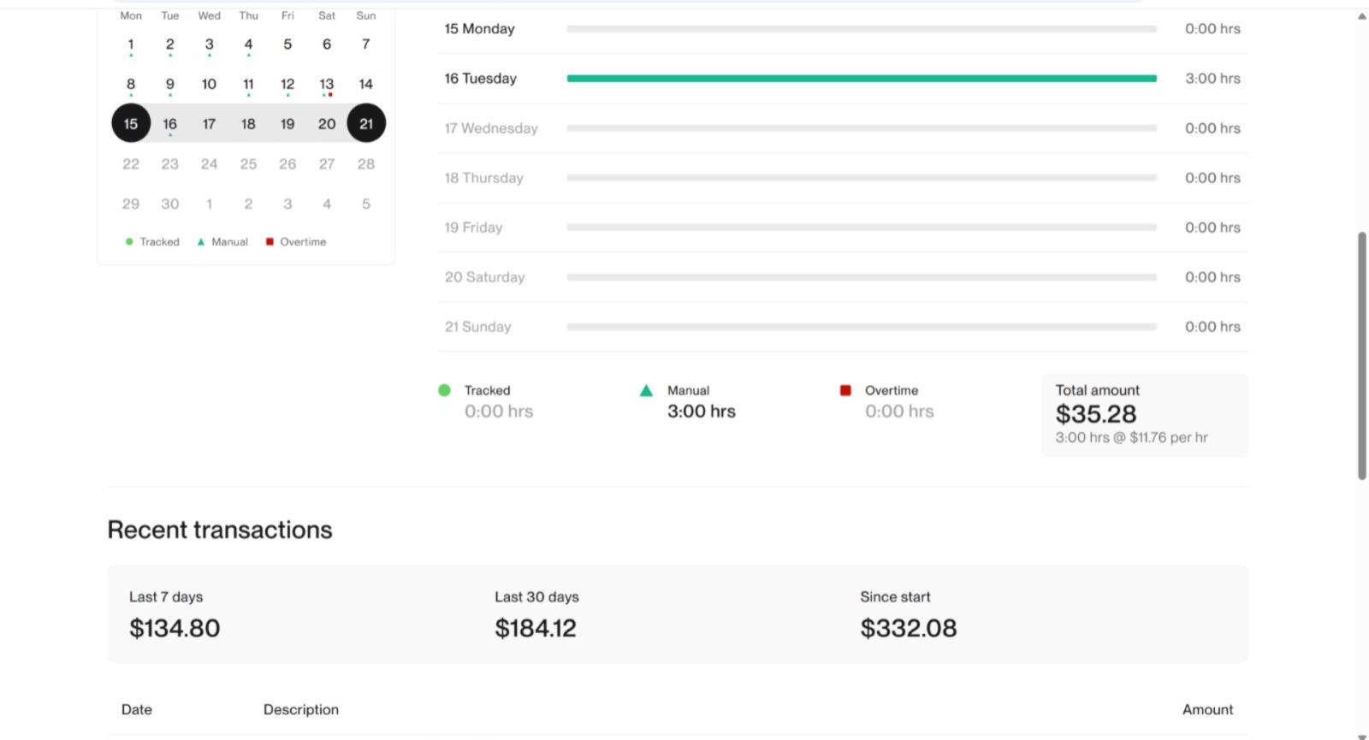The width and height of the screenshot is (1369, 740).
Task: Open the 16 Tuesday row label
Action: (x=481, y=79)
